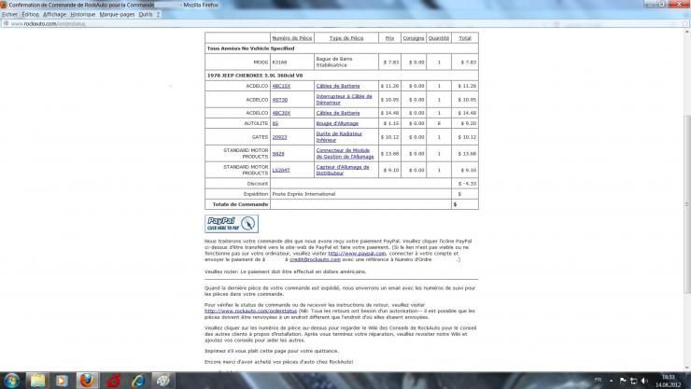Open Durite de Radiateur Inférieur link
Viewport: 691px width, 389px height.
(339, 137)
